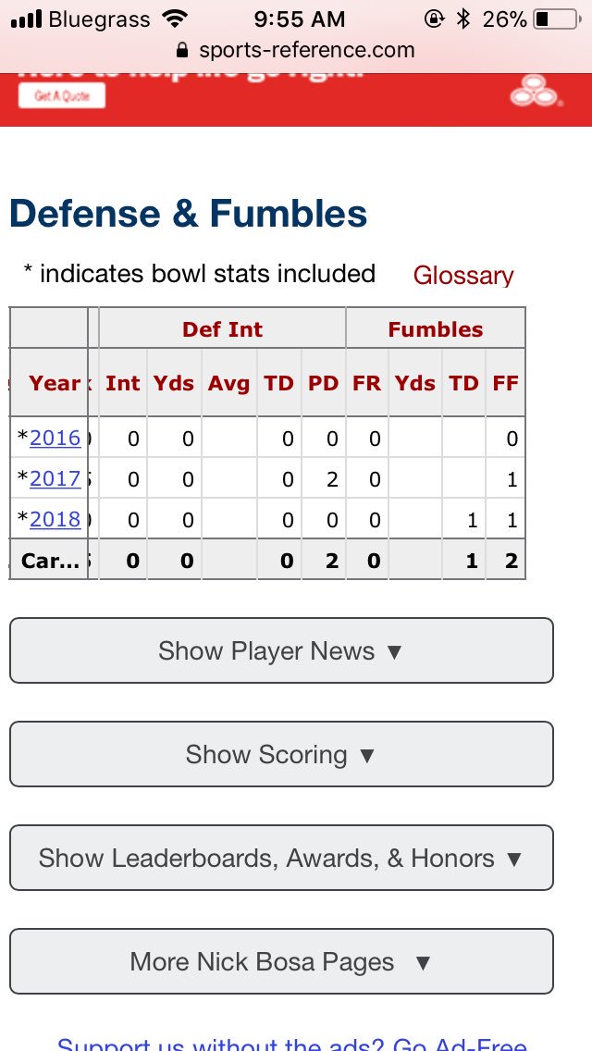Expand the Show Scoring section

(281, 754)
